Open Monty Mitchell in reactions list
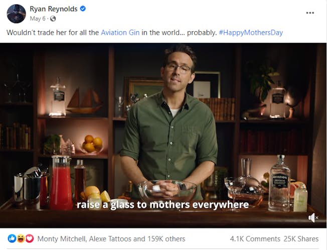Viewport: 327px width, 250px height. [61, 239]
